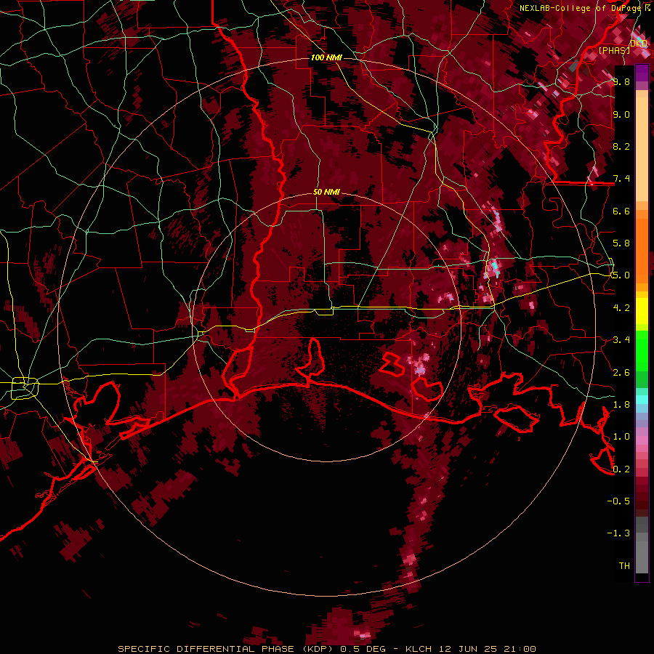Click the peach swatch beside the 8.2 value
The height and width of the screenshot is (654, 654).
pos(642,150)
